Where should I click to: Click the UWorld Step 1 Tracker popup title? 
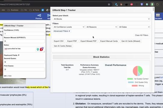pos(64,10)
